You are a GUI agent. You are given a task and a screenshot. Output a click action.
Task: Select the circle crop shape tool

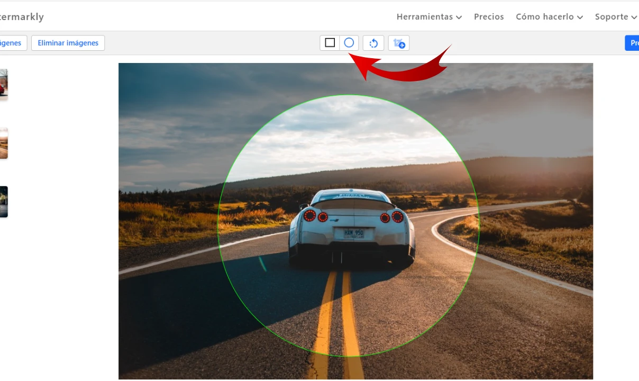[349, 43]
